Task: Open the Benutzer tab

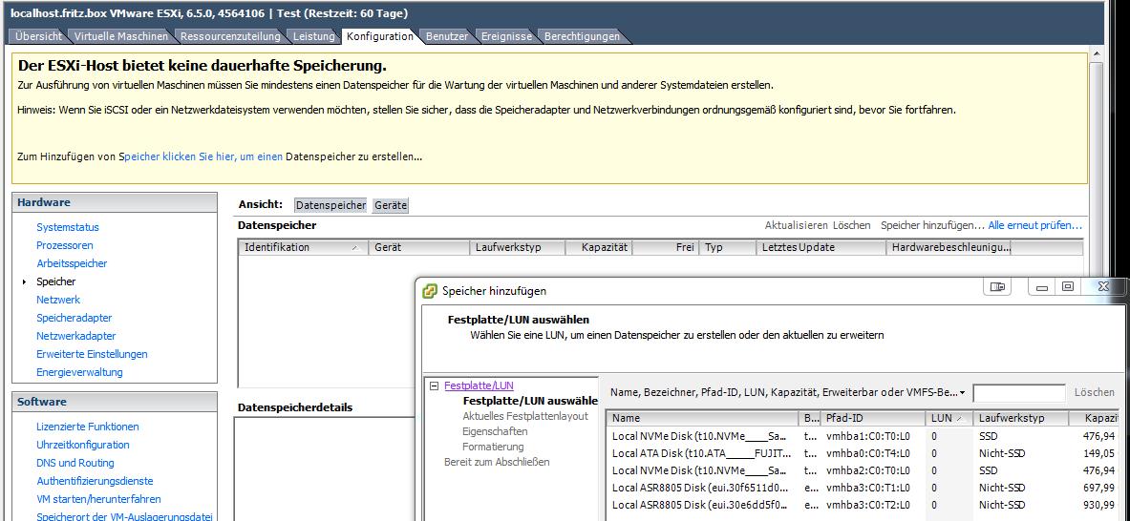Action: [447, 36]
